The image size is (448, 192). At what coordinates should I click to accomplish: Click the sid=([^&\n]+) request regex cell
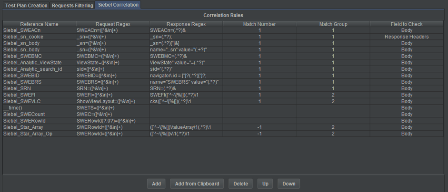pos(112,69)
